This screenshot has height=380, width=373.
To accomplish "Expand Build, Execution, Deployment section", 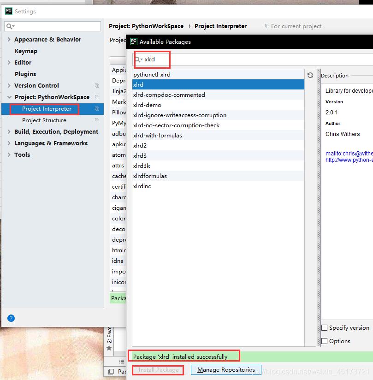I will coord(9,131).
